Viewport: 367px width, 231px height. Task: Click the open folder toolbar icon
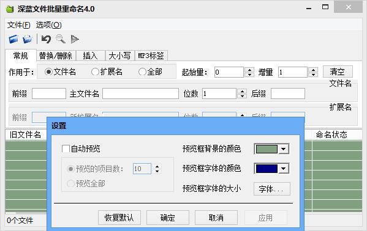[x=13, y=39]
